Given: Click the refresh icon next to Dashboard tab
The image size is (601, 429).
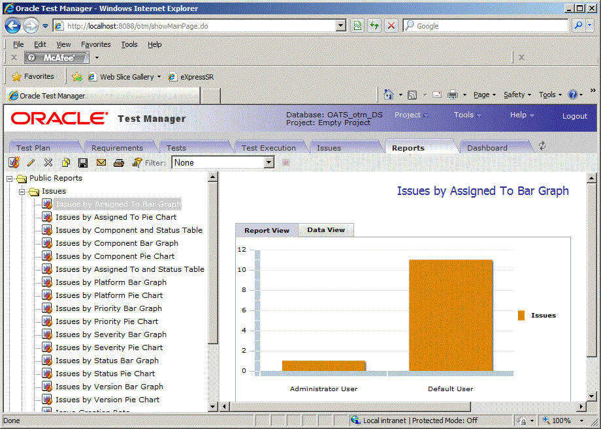Looking at the screenshot, I should click(542, 146).
